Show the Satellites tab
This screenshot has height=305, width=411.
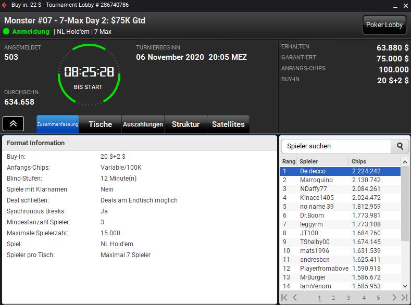coord(228,124)
